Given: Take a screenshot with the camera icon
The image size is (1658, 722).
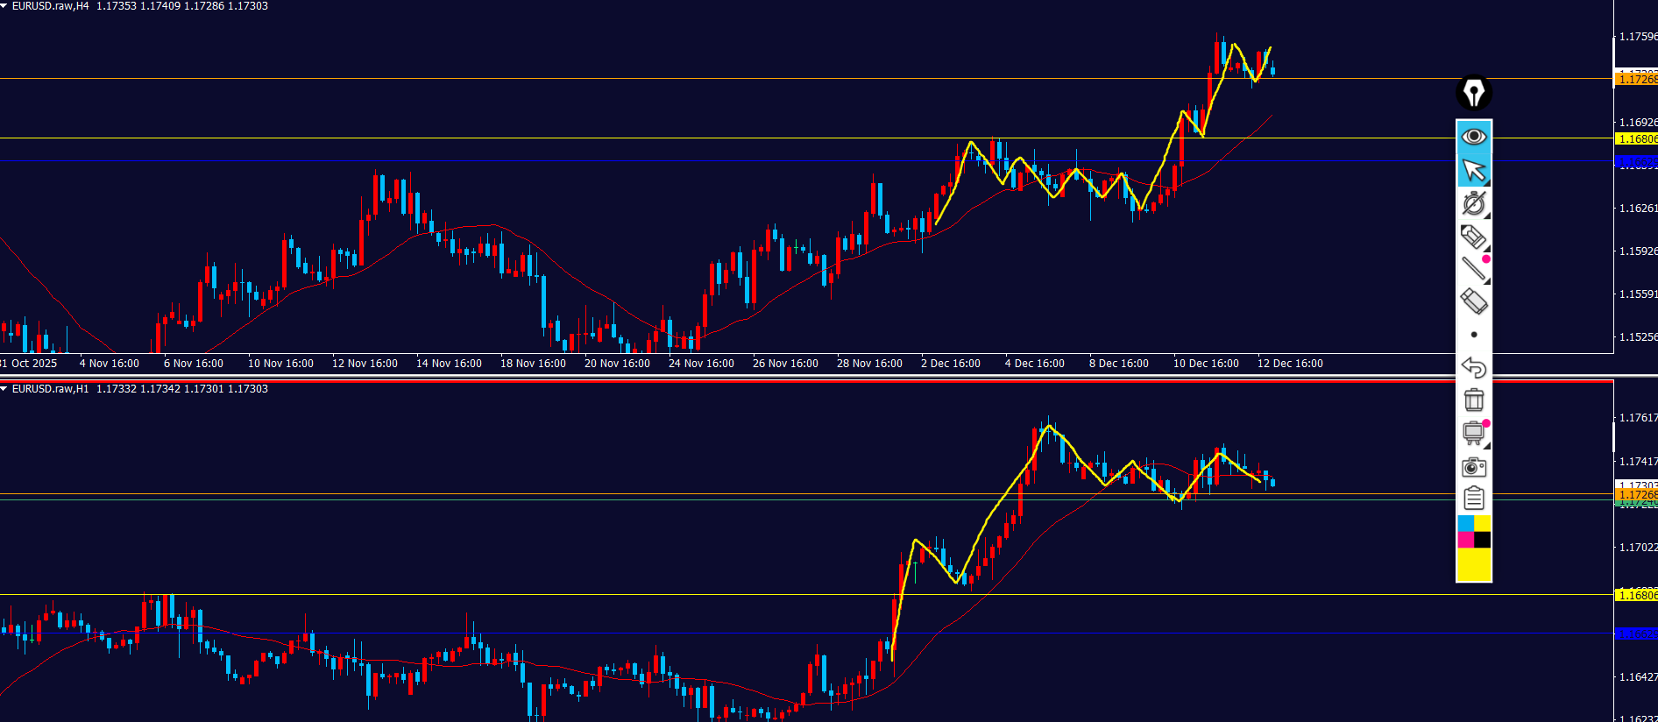Looking at the screenshot, I should 1474,466.
